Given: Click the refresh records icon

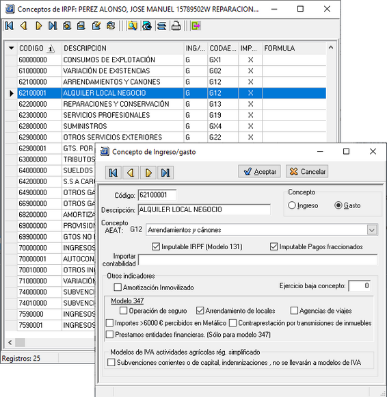Looking at the screenshot, I should point(111,26).
